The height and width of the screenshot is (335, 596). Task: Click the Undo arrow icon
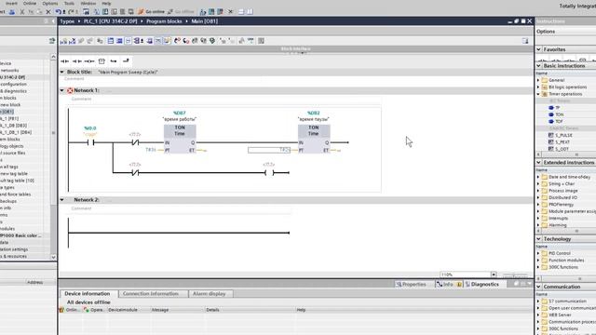[58, 12]
